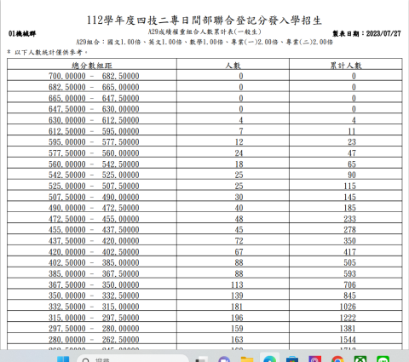Select range 560.00000 - 542.50000
The height and width of the screenshot is (362, 409).
[94, 164]
